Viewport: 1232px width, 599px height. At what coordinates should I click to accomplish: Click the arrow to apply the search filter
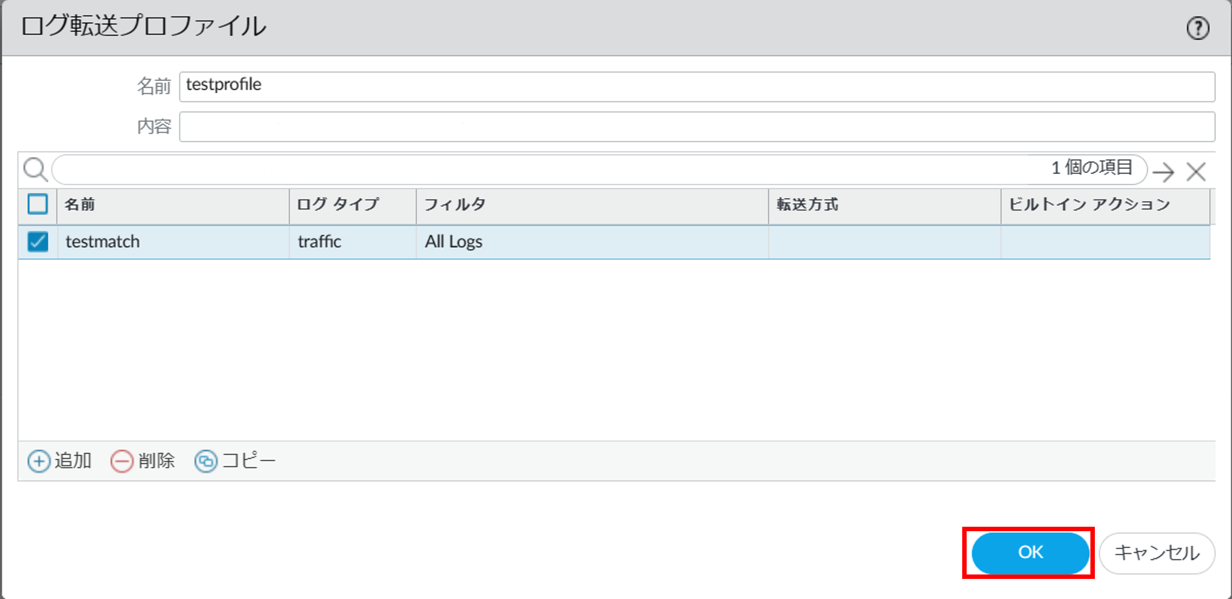(x=1163, y=171)
